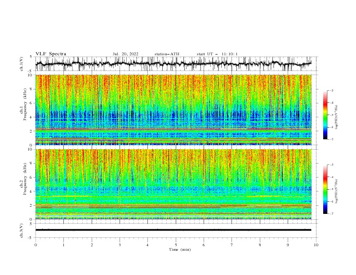Click time axis tick label '5'
Viewport: 356px width, 275px height.
[176, 245]
